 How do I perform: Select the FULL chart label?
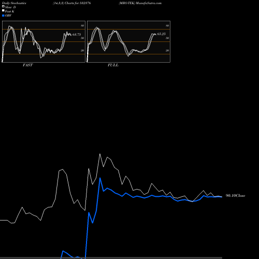113,65
